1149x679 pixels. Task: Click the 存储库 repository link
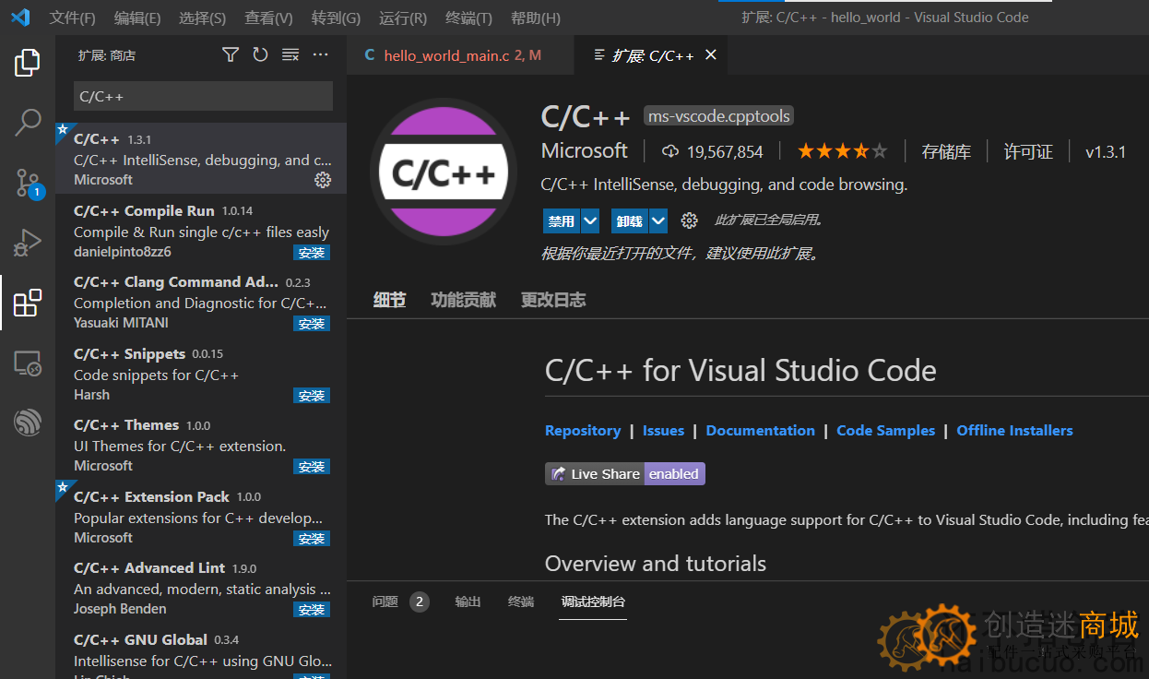[946, 152]
